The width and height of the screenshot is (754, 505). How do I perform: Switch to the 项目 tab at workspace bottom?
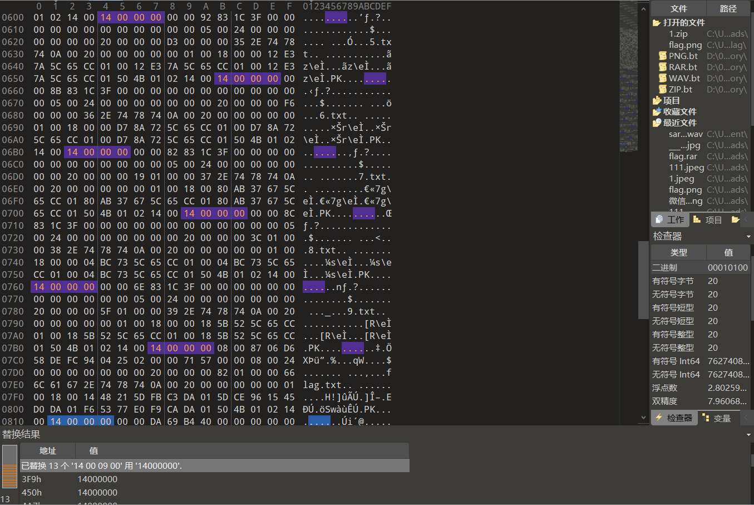point(708,219)
